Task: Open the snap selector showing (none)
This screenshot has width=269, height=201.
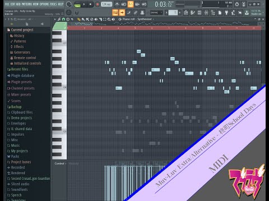Action: point(156,13)
